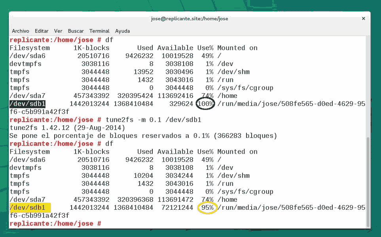
Task: Open the Editar menu
Action: pyautogui.click(x=42, y=31)
